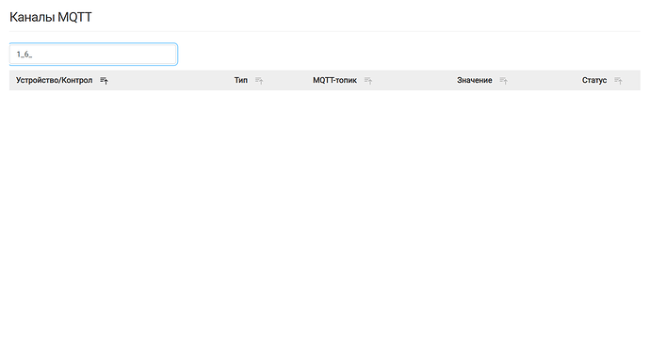
Task: Click the sort icon next to MQTT-топик
Action: click(368, 81)
